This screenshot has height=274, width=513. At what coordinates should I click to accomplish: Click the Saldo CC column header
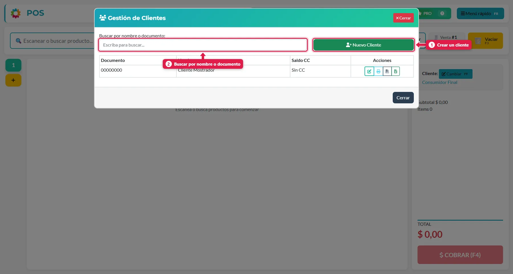tap(320, 60)
